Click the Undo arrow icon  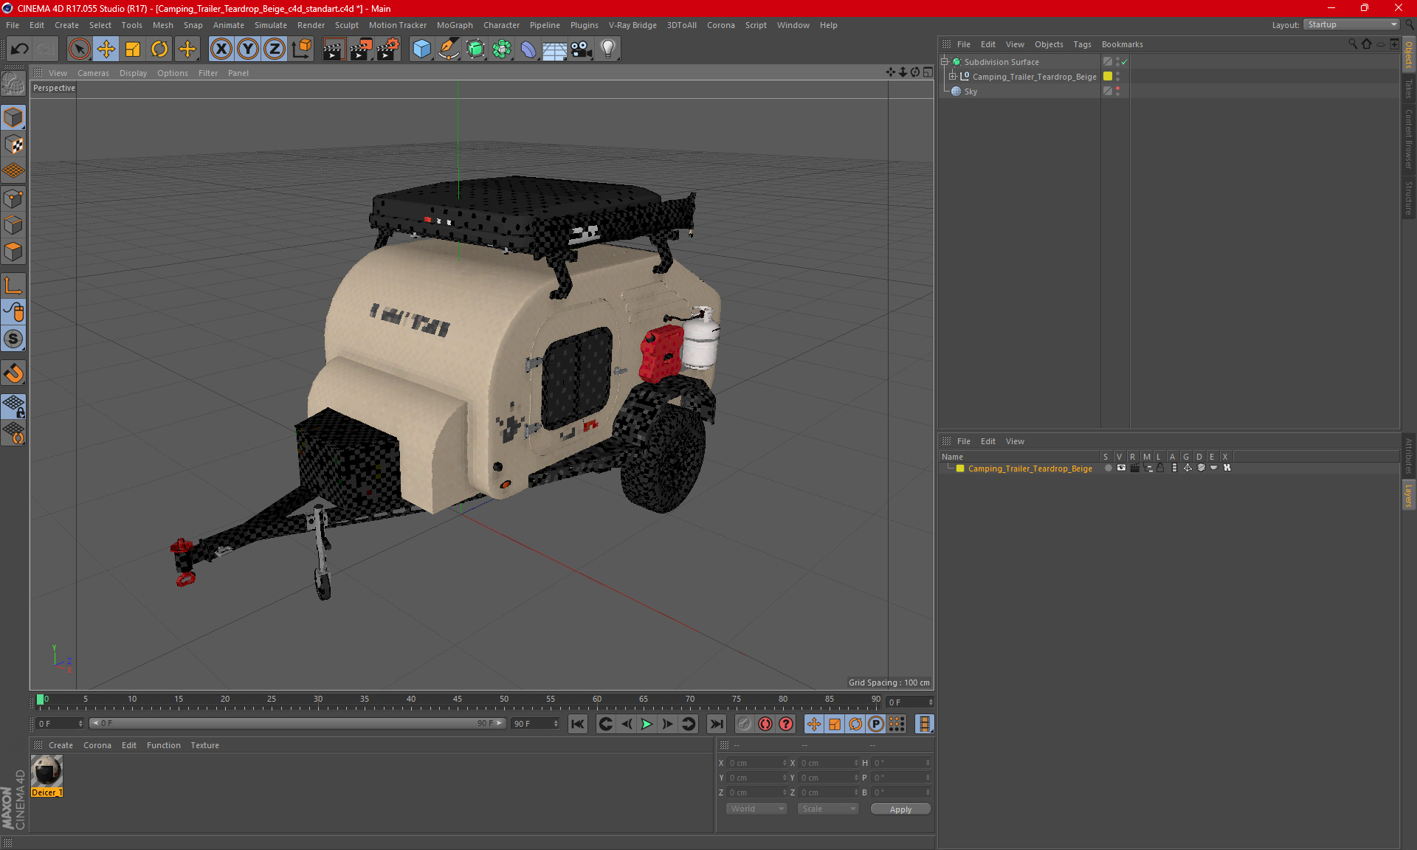tap(20, 49)
